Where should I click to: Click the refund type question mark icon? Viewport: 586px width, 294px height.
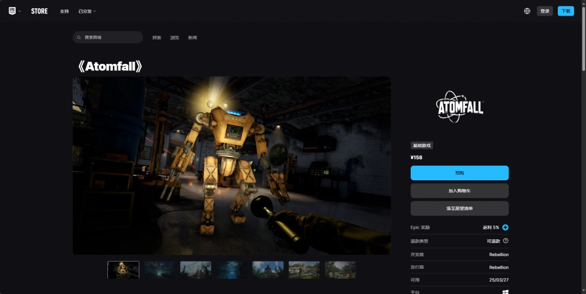(x=506, y=240)
